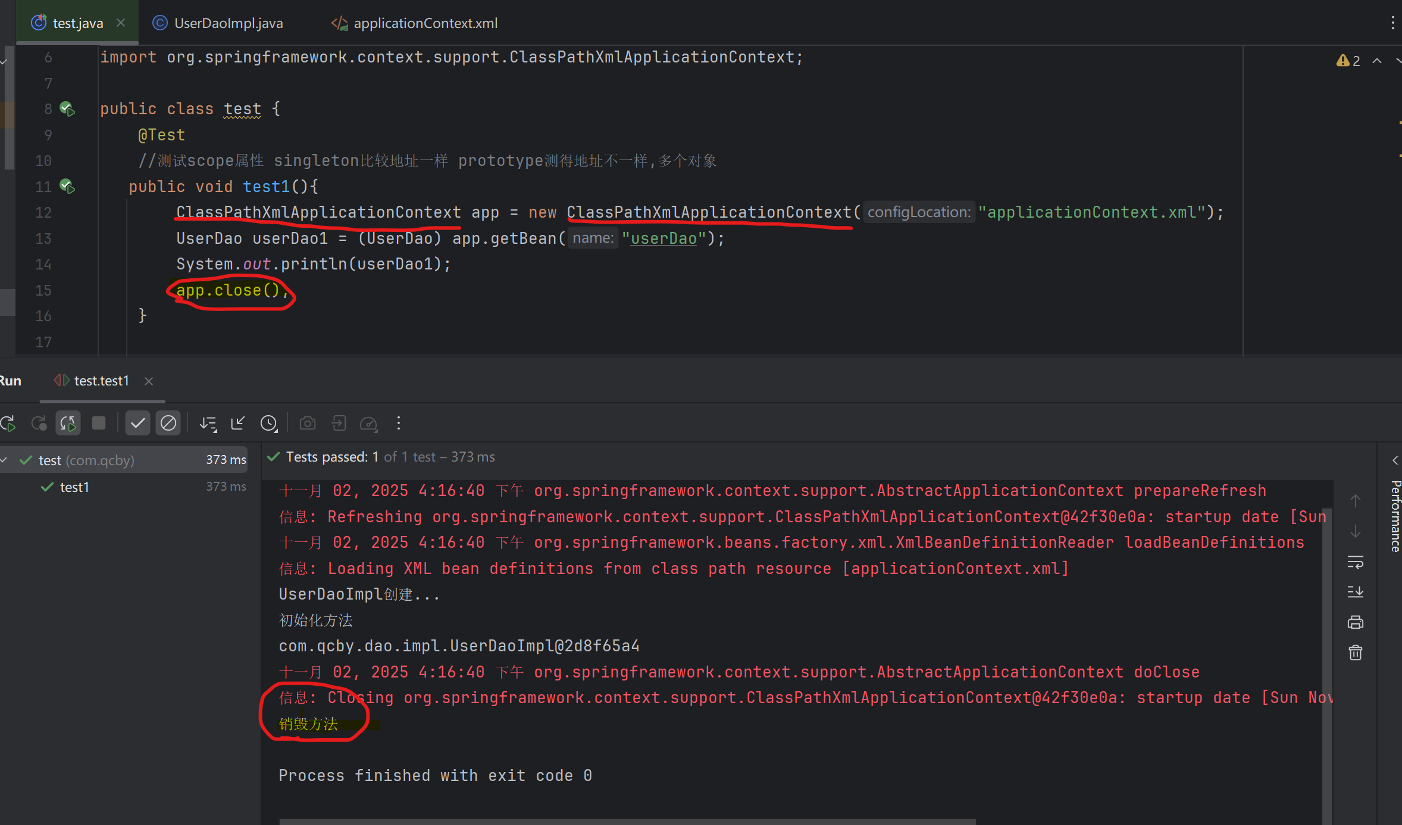Select the test1 result in tree
The width and height of the screenshot is (1402, 825).
pos(74,487)
